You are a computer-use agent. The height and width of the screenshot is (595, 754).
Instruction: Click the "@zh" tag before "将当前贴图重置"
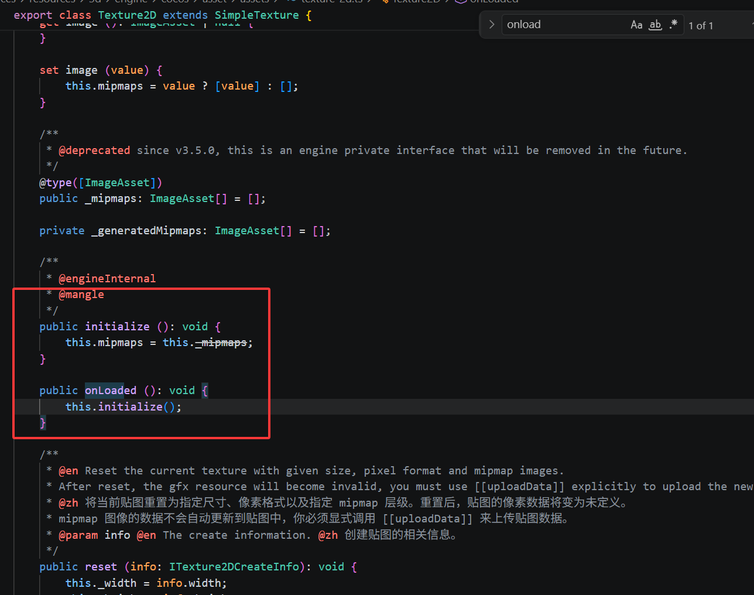(68, 503)
